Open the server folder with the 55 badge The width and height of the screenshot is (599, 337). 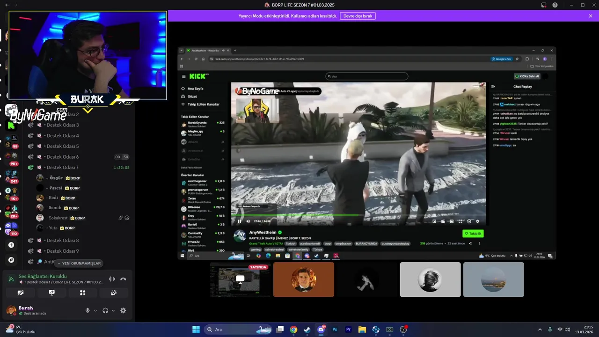click(x=11, y=141)
